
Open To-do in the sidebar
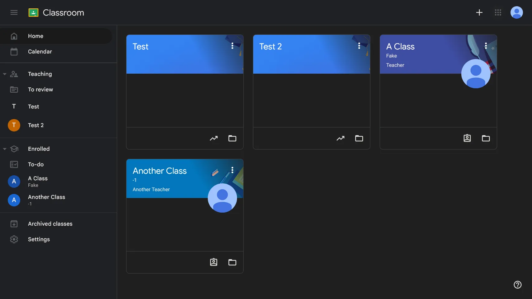[56, 164]
